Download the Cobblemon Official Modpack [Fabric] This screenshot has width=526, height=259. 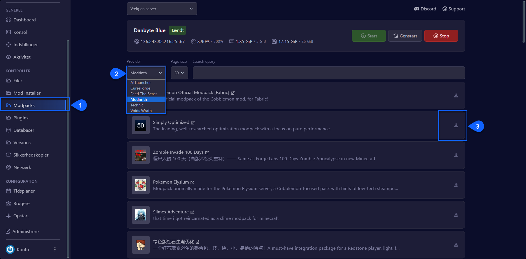(456, 95)
